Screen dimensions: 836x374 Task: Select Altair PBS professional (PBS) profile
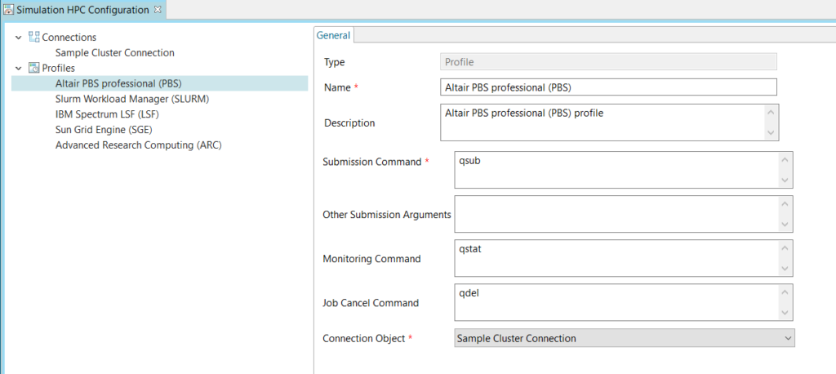pos(160,83)
